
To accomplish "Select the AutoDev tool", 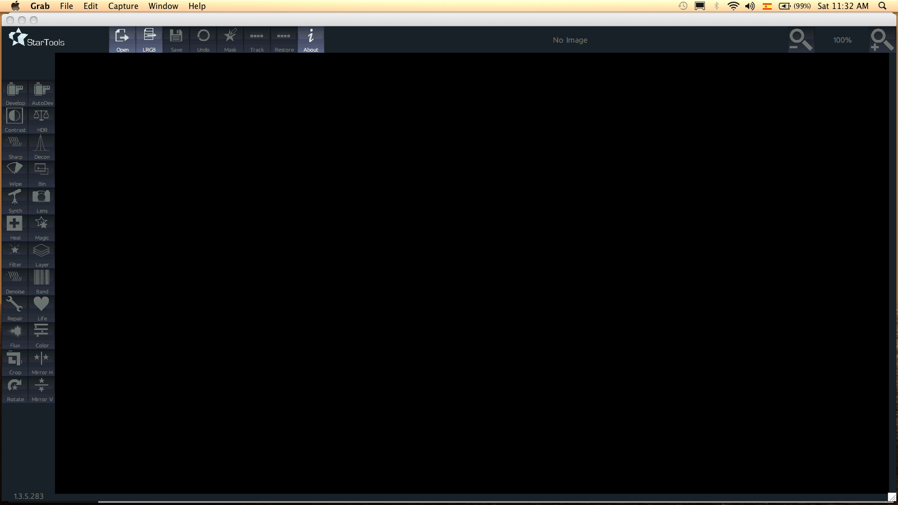I will click(x=42, y=93).
